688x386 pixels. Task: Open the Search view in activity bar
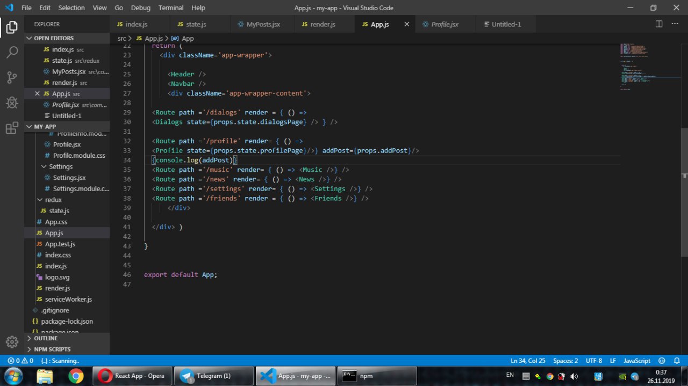tap(12, 52)
